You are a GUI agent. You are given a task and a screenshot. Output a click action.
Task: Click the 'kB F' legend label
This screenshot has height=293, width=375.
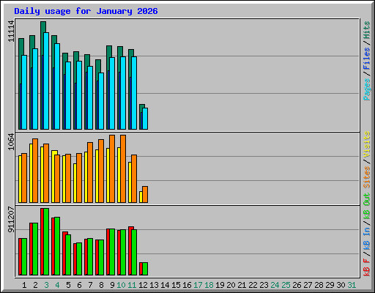(x=367, y=267)
